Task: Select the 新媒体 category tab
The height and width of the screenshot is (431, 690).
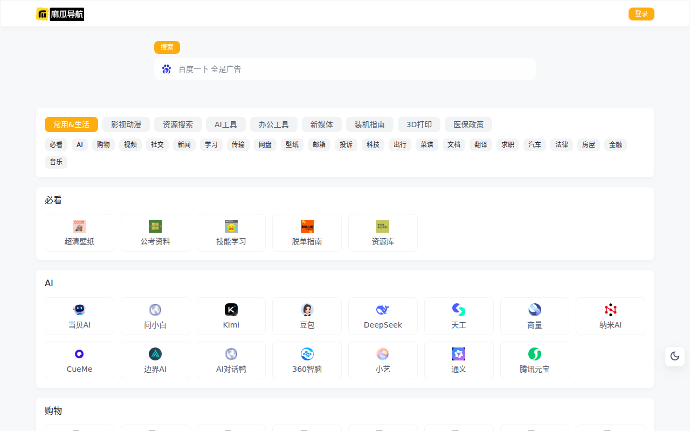Action: coord(322,124)
